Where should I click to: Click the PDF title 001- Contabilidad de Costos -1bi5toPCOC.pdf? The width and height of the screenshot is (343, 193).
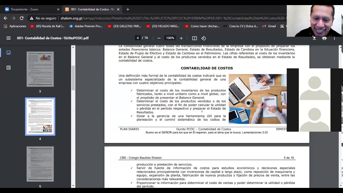click(53, 38)
